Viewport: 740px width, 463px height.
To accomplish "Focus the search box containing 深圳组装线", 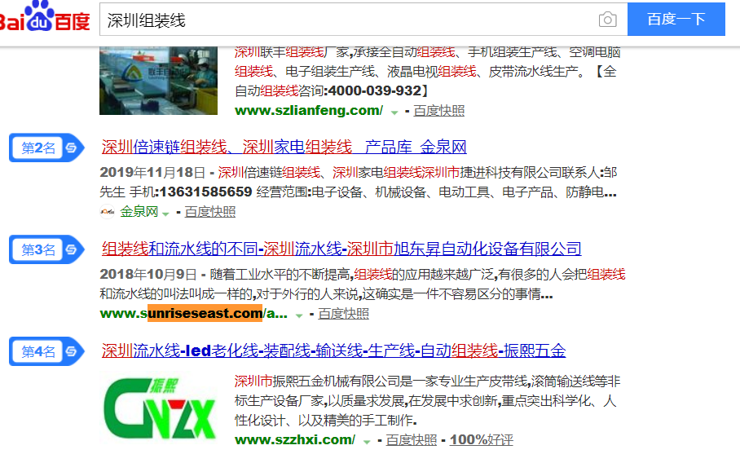I will coord(363,20).
